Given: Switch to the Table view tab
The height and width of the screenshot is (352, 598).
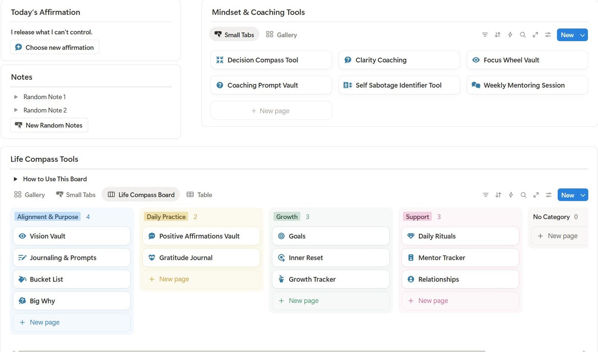Looking at the screenshot, I should [200, 195].
